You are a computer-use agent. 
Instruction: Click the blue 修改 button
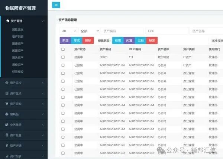(77, 40)
